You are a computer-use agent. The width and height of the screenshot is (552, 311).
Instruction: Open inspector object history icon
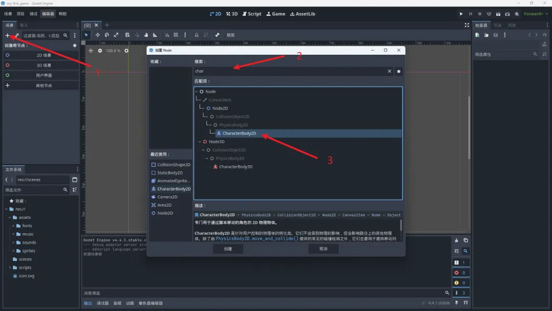click(545, 35)
